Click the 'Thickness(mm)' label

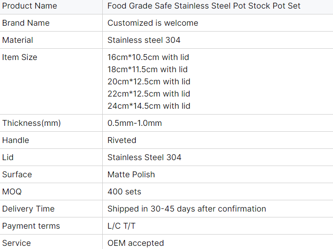[31, 123]
